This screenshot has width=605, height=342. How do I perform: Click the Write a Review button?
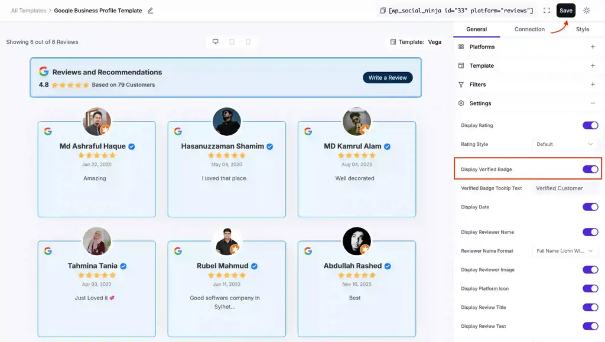[388, 77]
